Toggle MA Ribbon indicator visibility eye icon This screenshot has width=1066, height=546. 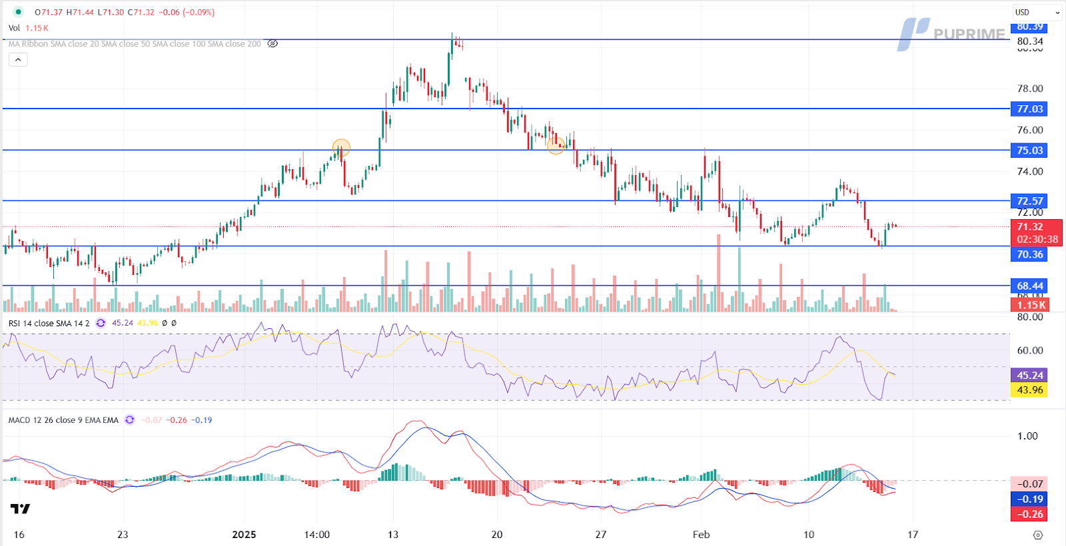pos(272,44)
